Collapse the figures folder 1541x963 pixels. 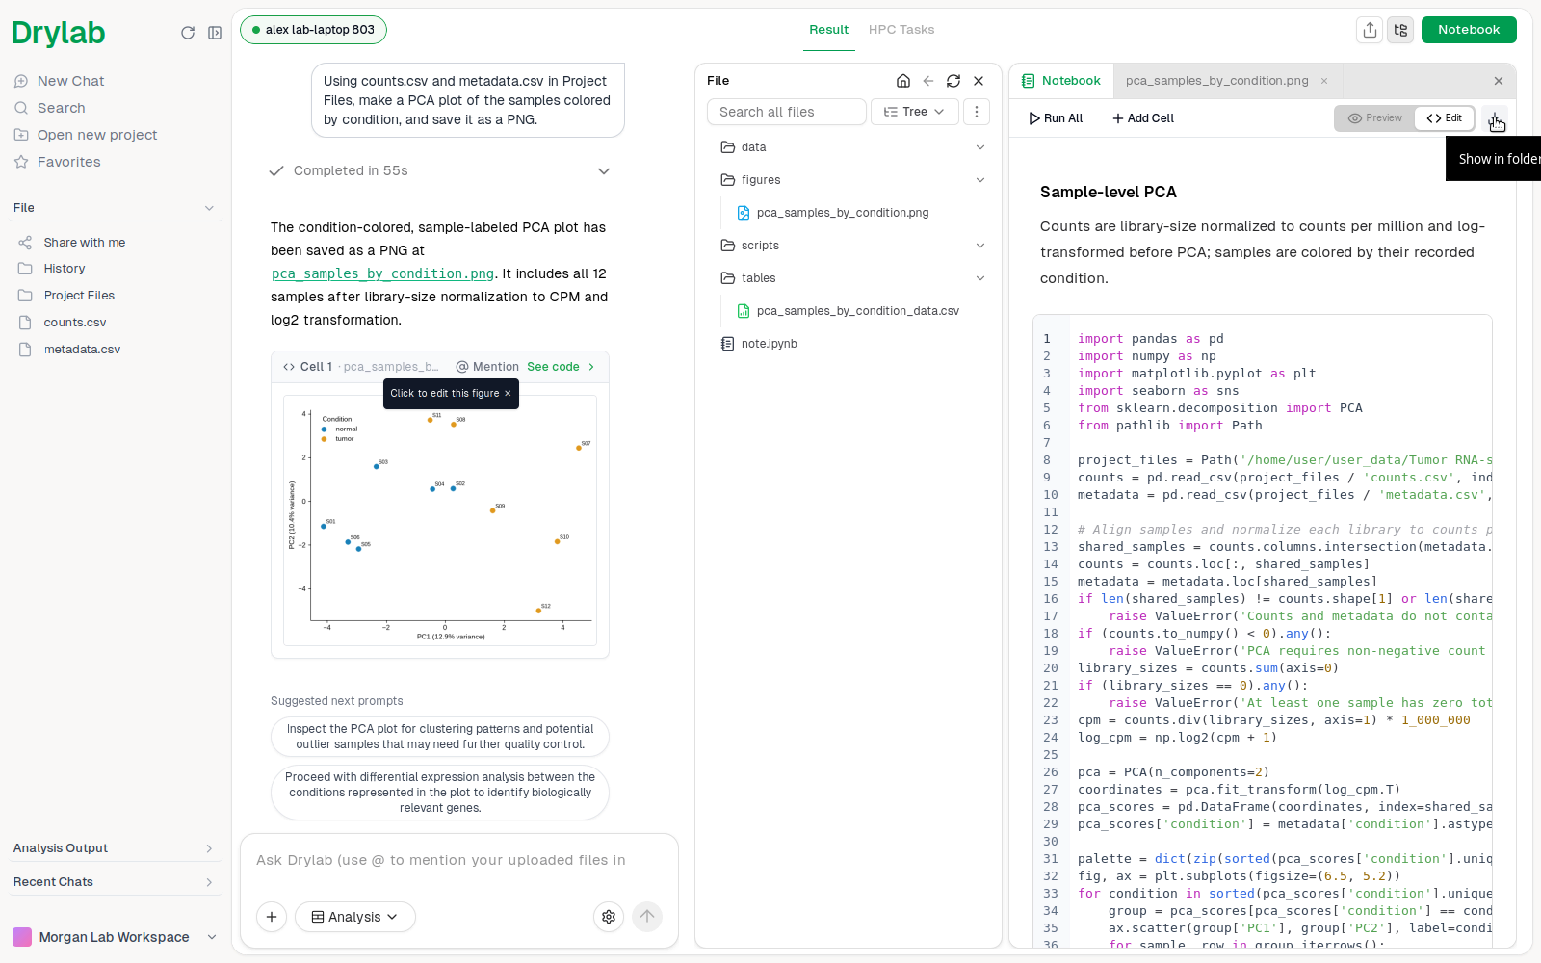980,180
